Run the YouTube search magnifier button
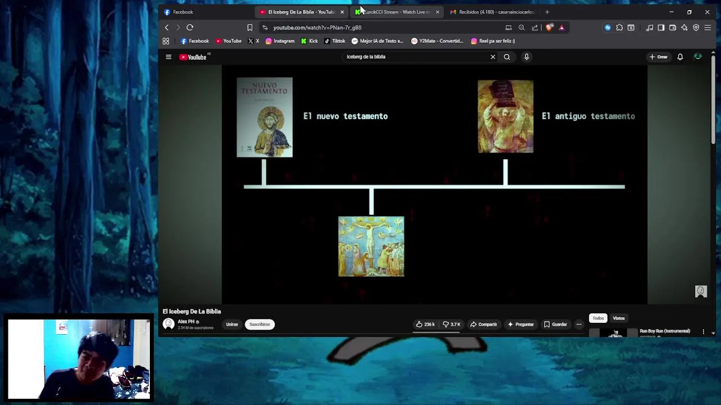Image resolution: width=721 pixels, height=405 pixels. coord(507,57)
